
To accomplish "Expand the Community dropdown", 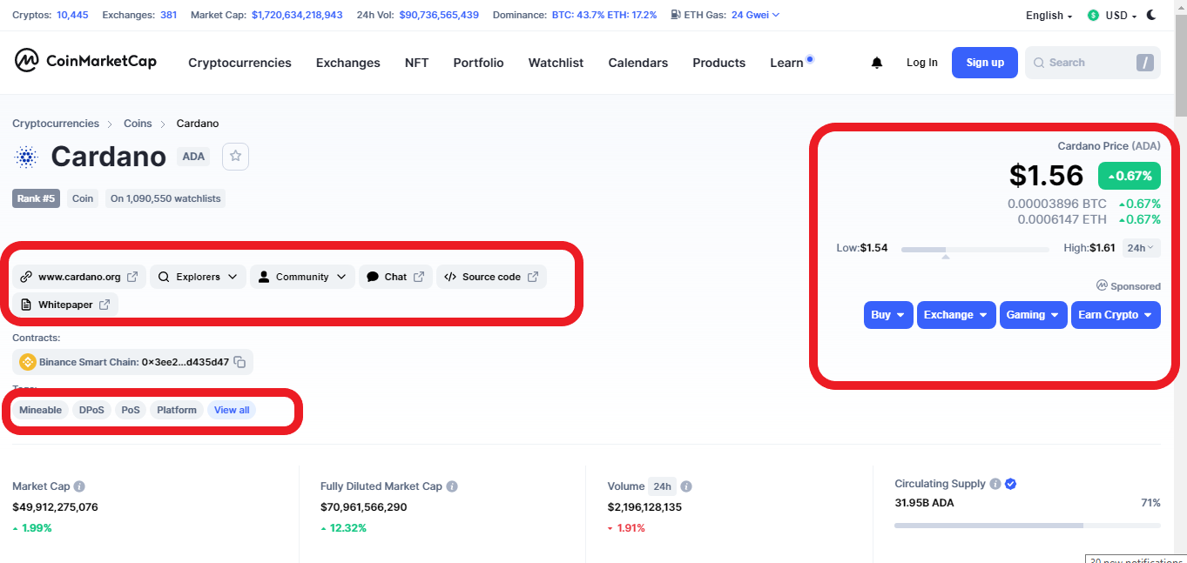I will click(x=302, y=277).
